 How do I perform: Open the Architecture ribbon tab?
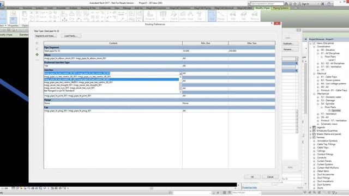pyautogui.click(x=13, y=8)
